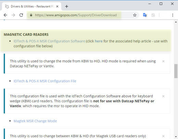
Task: Open the Magtek MSR Change Mode link
Action: 35,121
